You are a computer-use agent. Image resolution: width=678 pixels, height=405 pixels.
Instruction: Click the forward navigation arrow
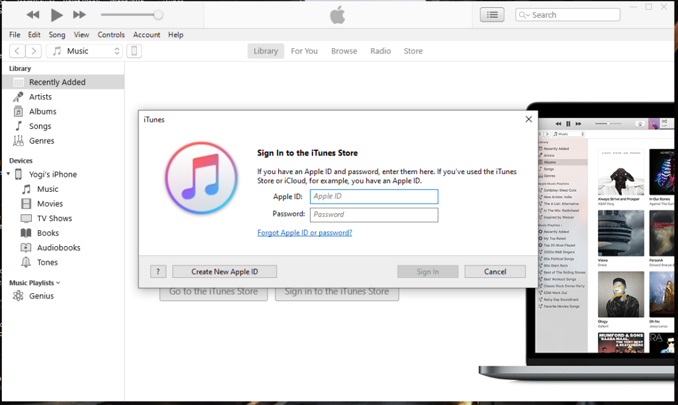(33, 51)
